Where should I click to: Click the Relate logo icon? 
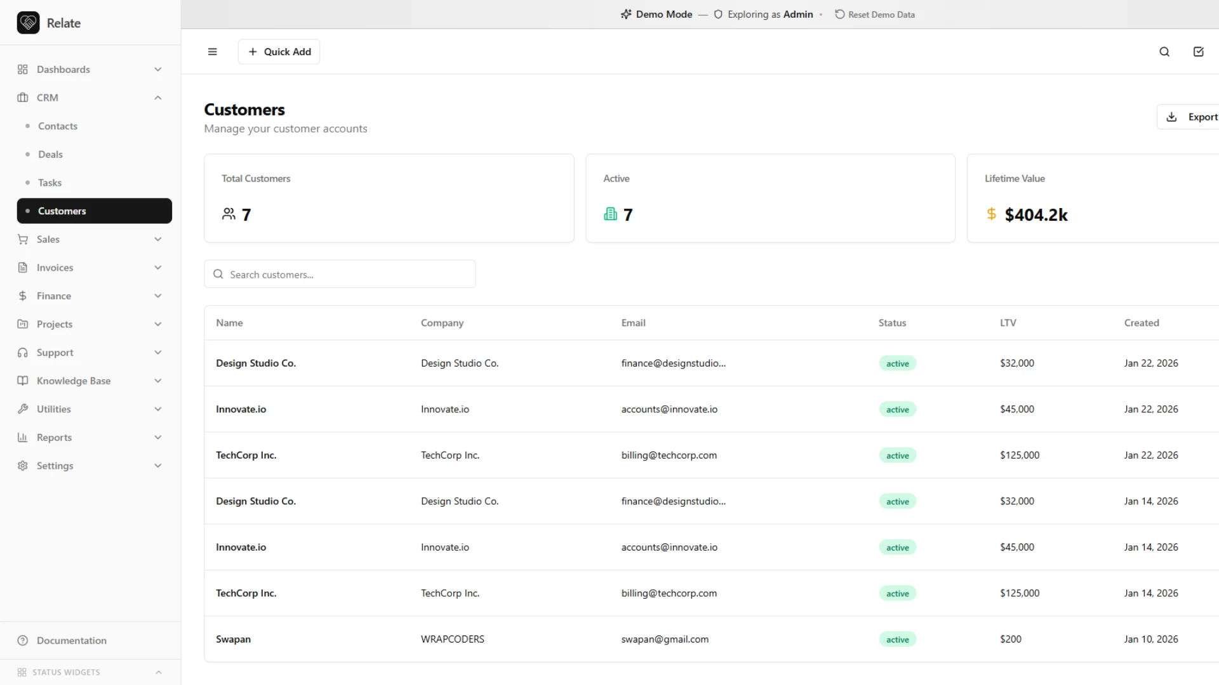(x=28, y=23)
